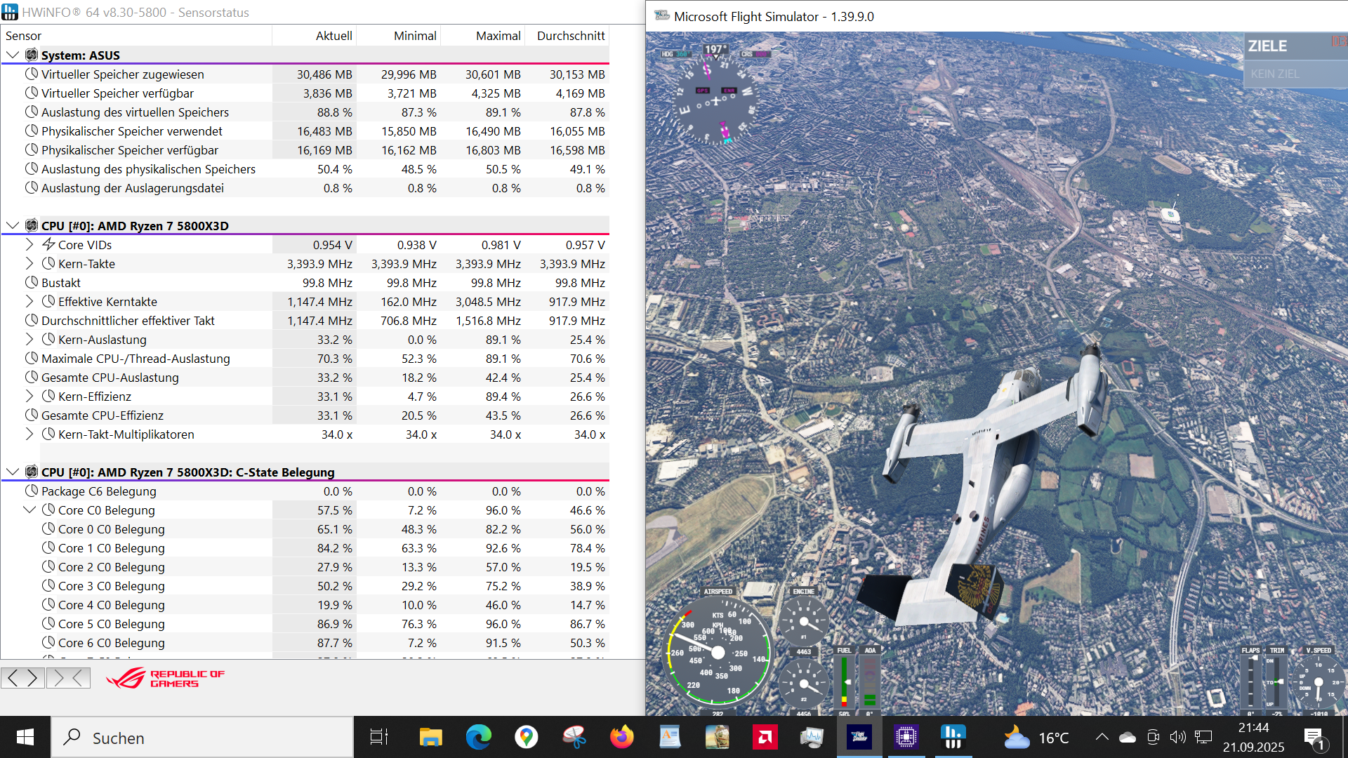Select the KEIN ZIEL entry in the ZIELE panel
The image size is (1348, 758).
coord(1274,73)
